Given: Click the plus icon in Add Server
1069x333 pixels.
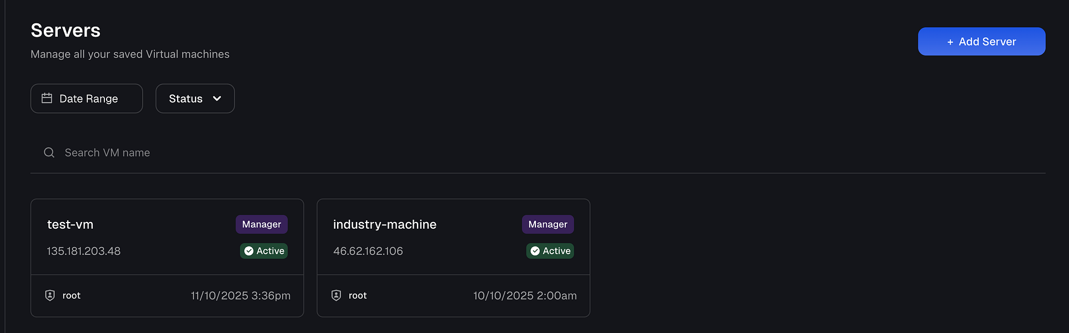Looking at the screenshot, I should pyautogui.click(x=950, y=42).
